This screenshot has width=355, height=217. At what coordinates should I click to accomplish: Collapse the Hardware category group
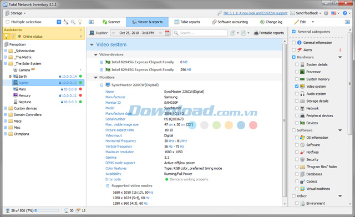(x=340, y=57)
